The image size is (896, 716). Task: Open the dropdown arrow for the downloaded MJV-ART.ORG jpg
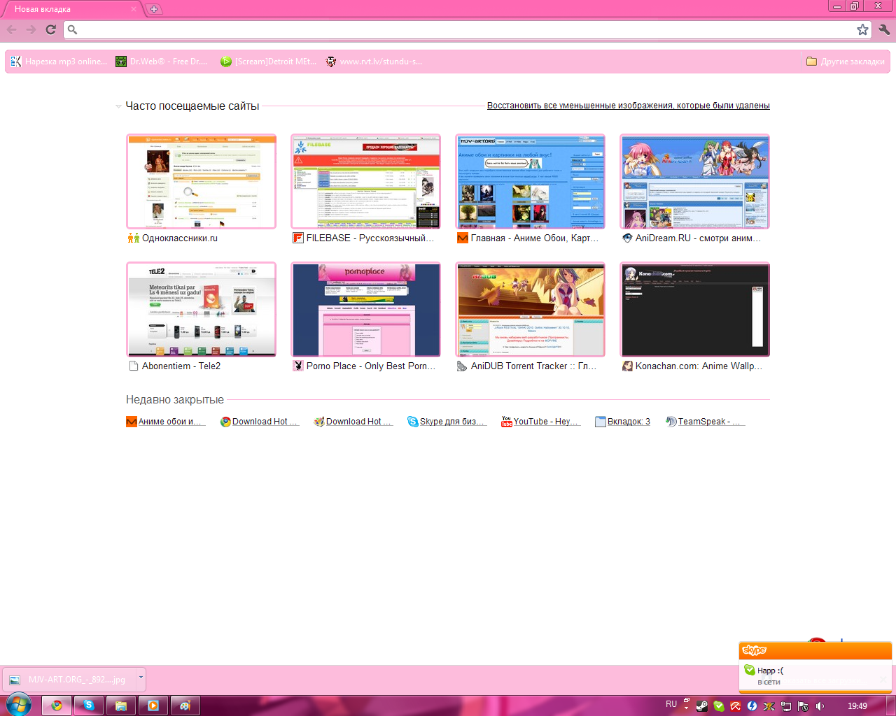[141, 677]
